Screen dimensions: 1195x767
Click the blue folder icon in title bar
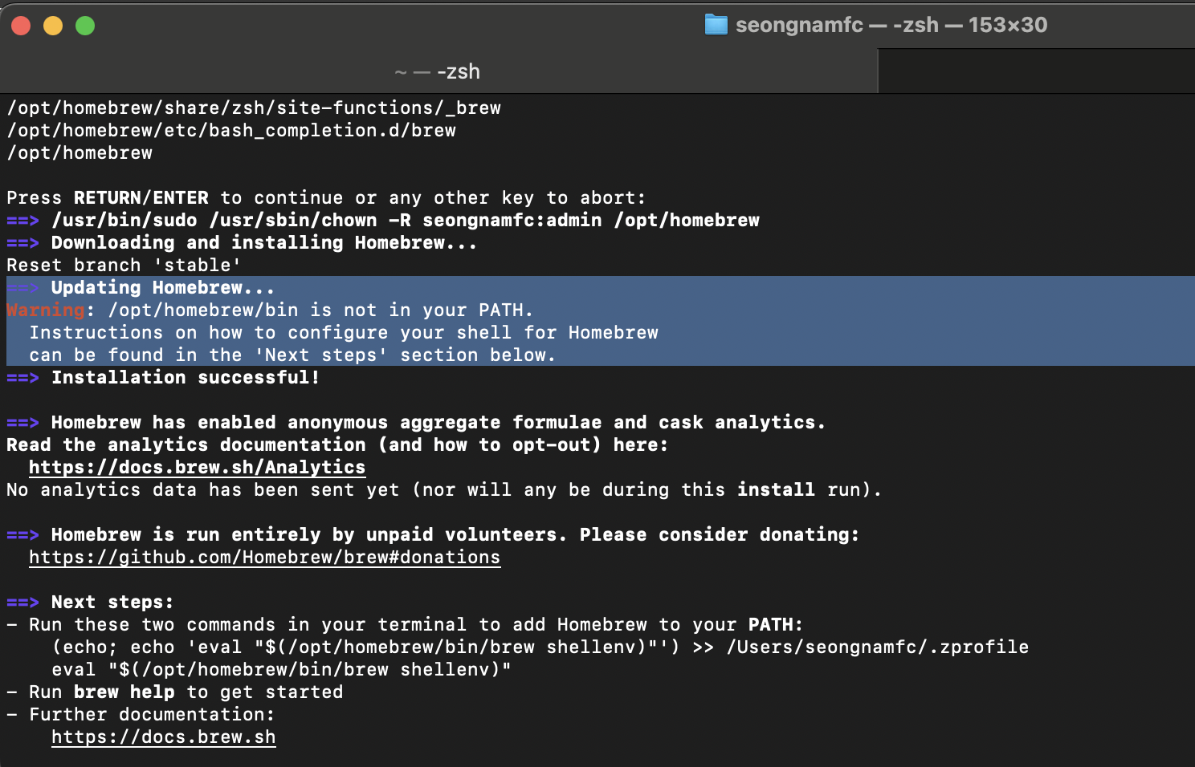716,25
